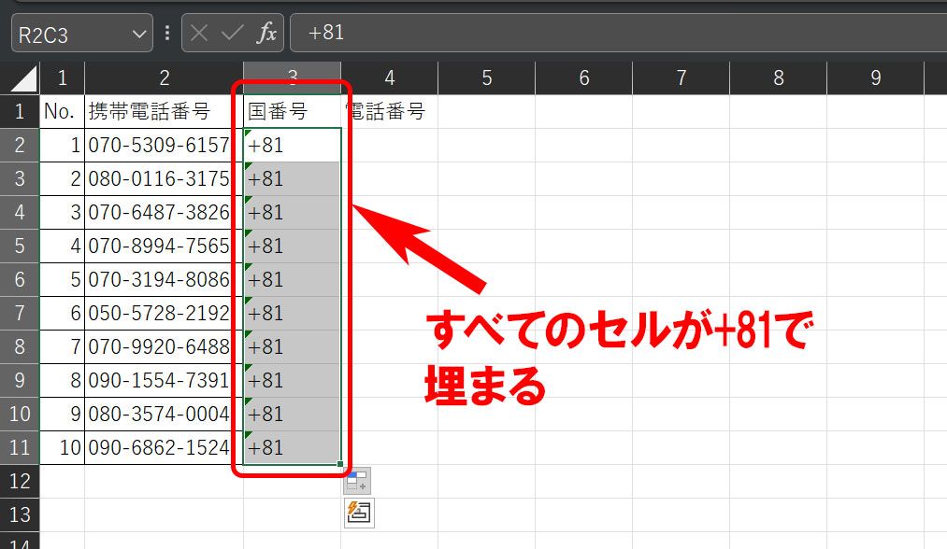Click the 携帯電話番号 header cell
The height and width of the screenshot is (549, 947).
tap(165, 111)
